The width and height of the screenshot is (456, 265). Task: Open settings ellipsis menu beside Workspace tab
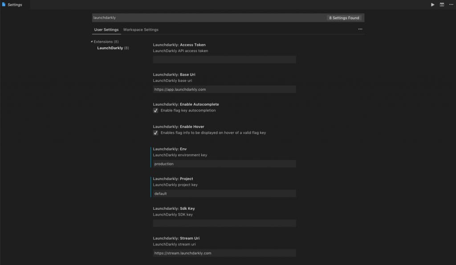click(360, 29)
